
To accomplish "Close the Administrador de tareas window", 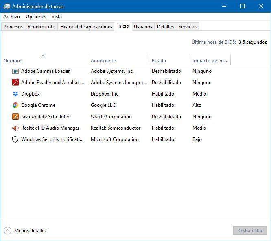I will [x=261, y=7].
